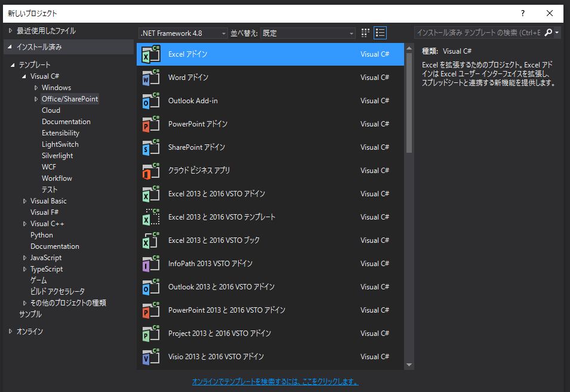Open the search options dropdown arrow
570x392 pixels.
[557, 33]
